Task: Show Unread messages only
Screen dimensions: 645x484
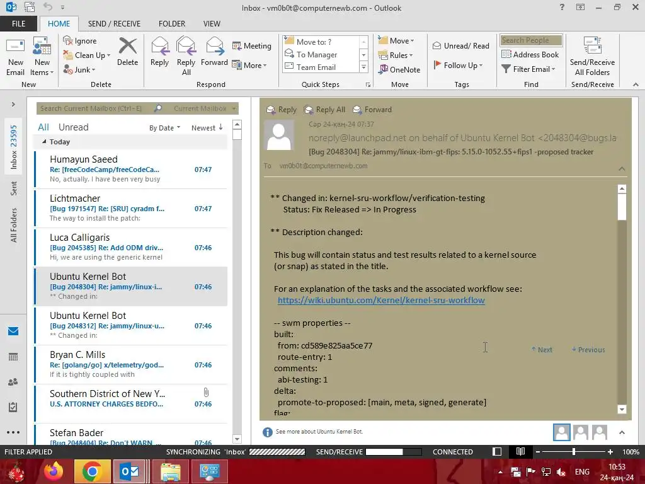Action: 73,127
